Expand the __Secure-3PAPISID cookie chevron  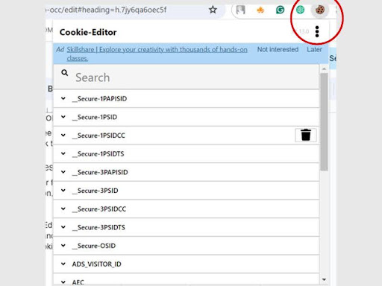(x=63, y=172)
